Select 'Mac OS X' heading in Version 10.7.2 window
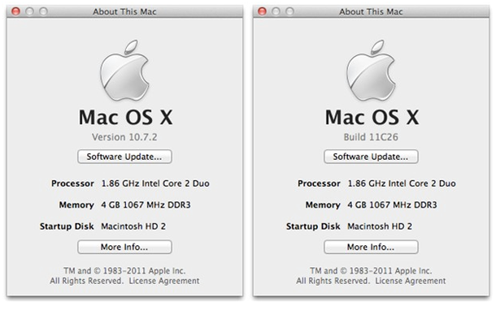 point(125,117)
